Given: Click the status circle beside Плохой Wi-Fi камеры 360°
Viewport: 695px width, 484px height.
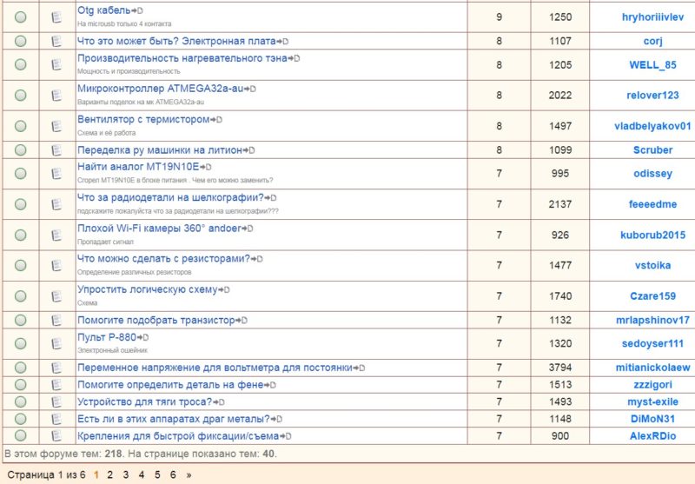Looking at the screenshot, I should click(x=20, y=235).
